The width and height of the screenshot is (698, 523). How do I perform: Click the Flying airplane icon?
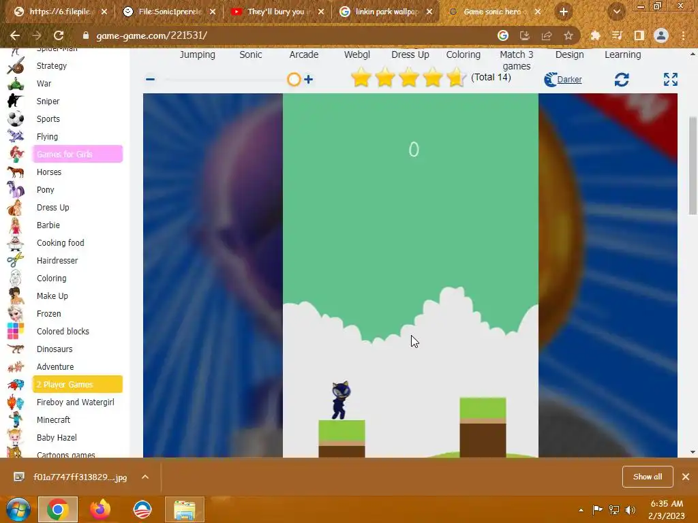coord(16,136)
